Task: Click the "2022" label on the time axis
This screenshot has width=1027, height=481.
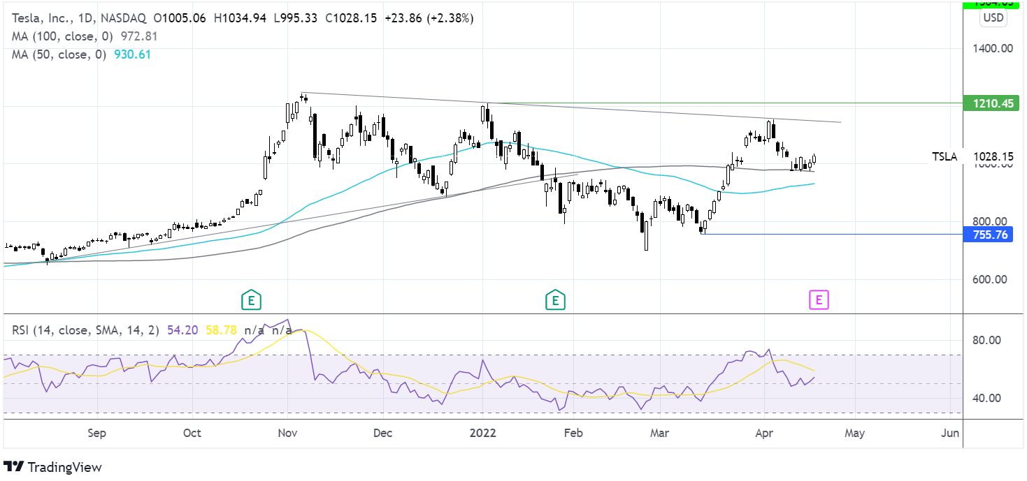Action: (x=482, y=434)
